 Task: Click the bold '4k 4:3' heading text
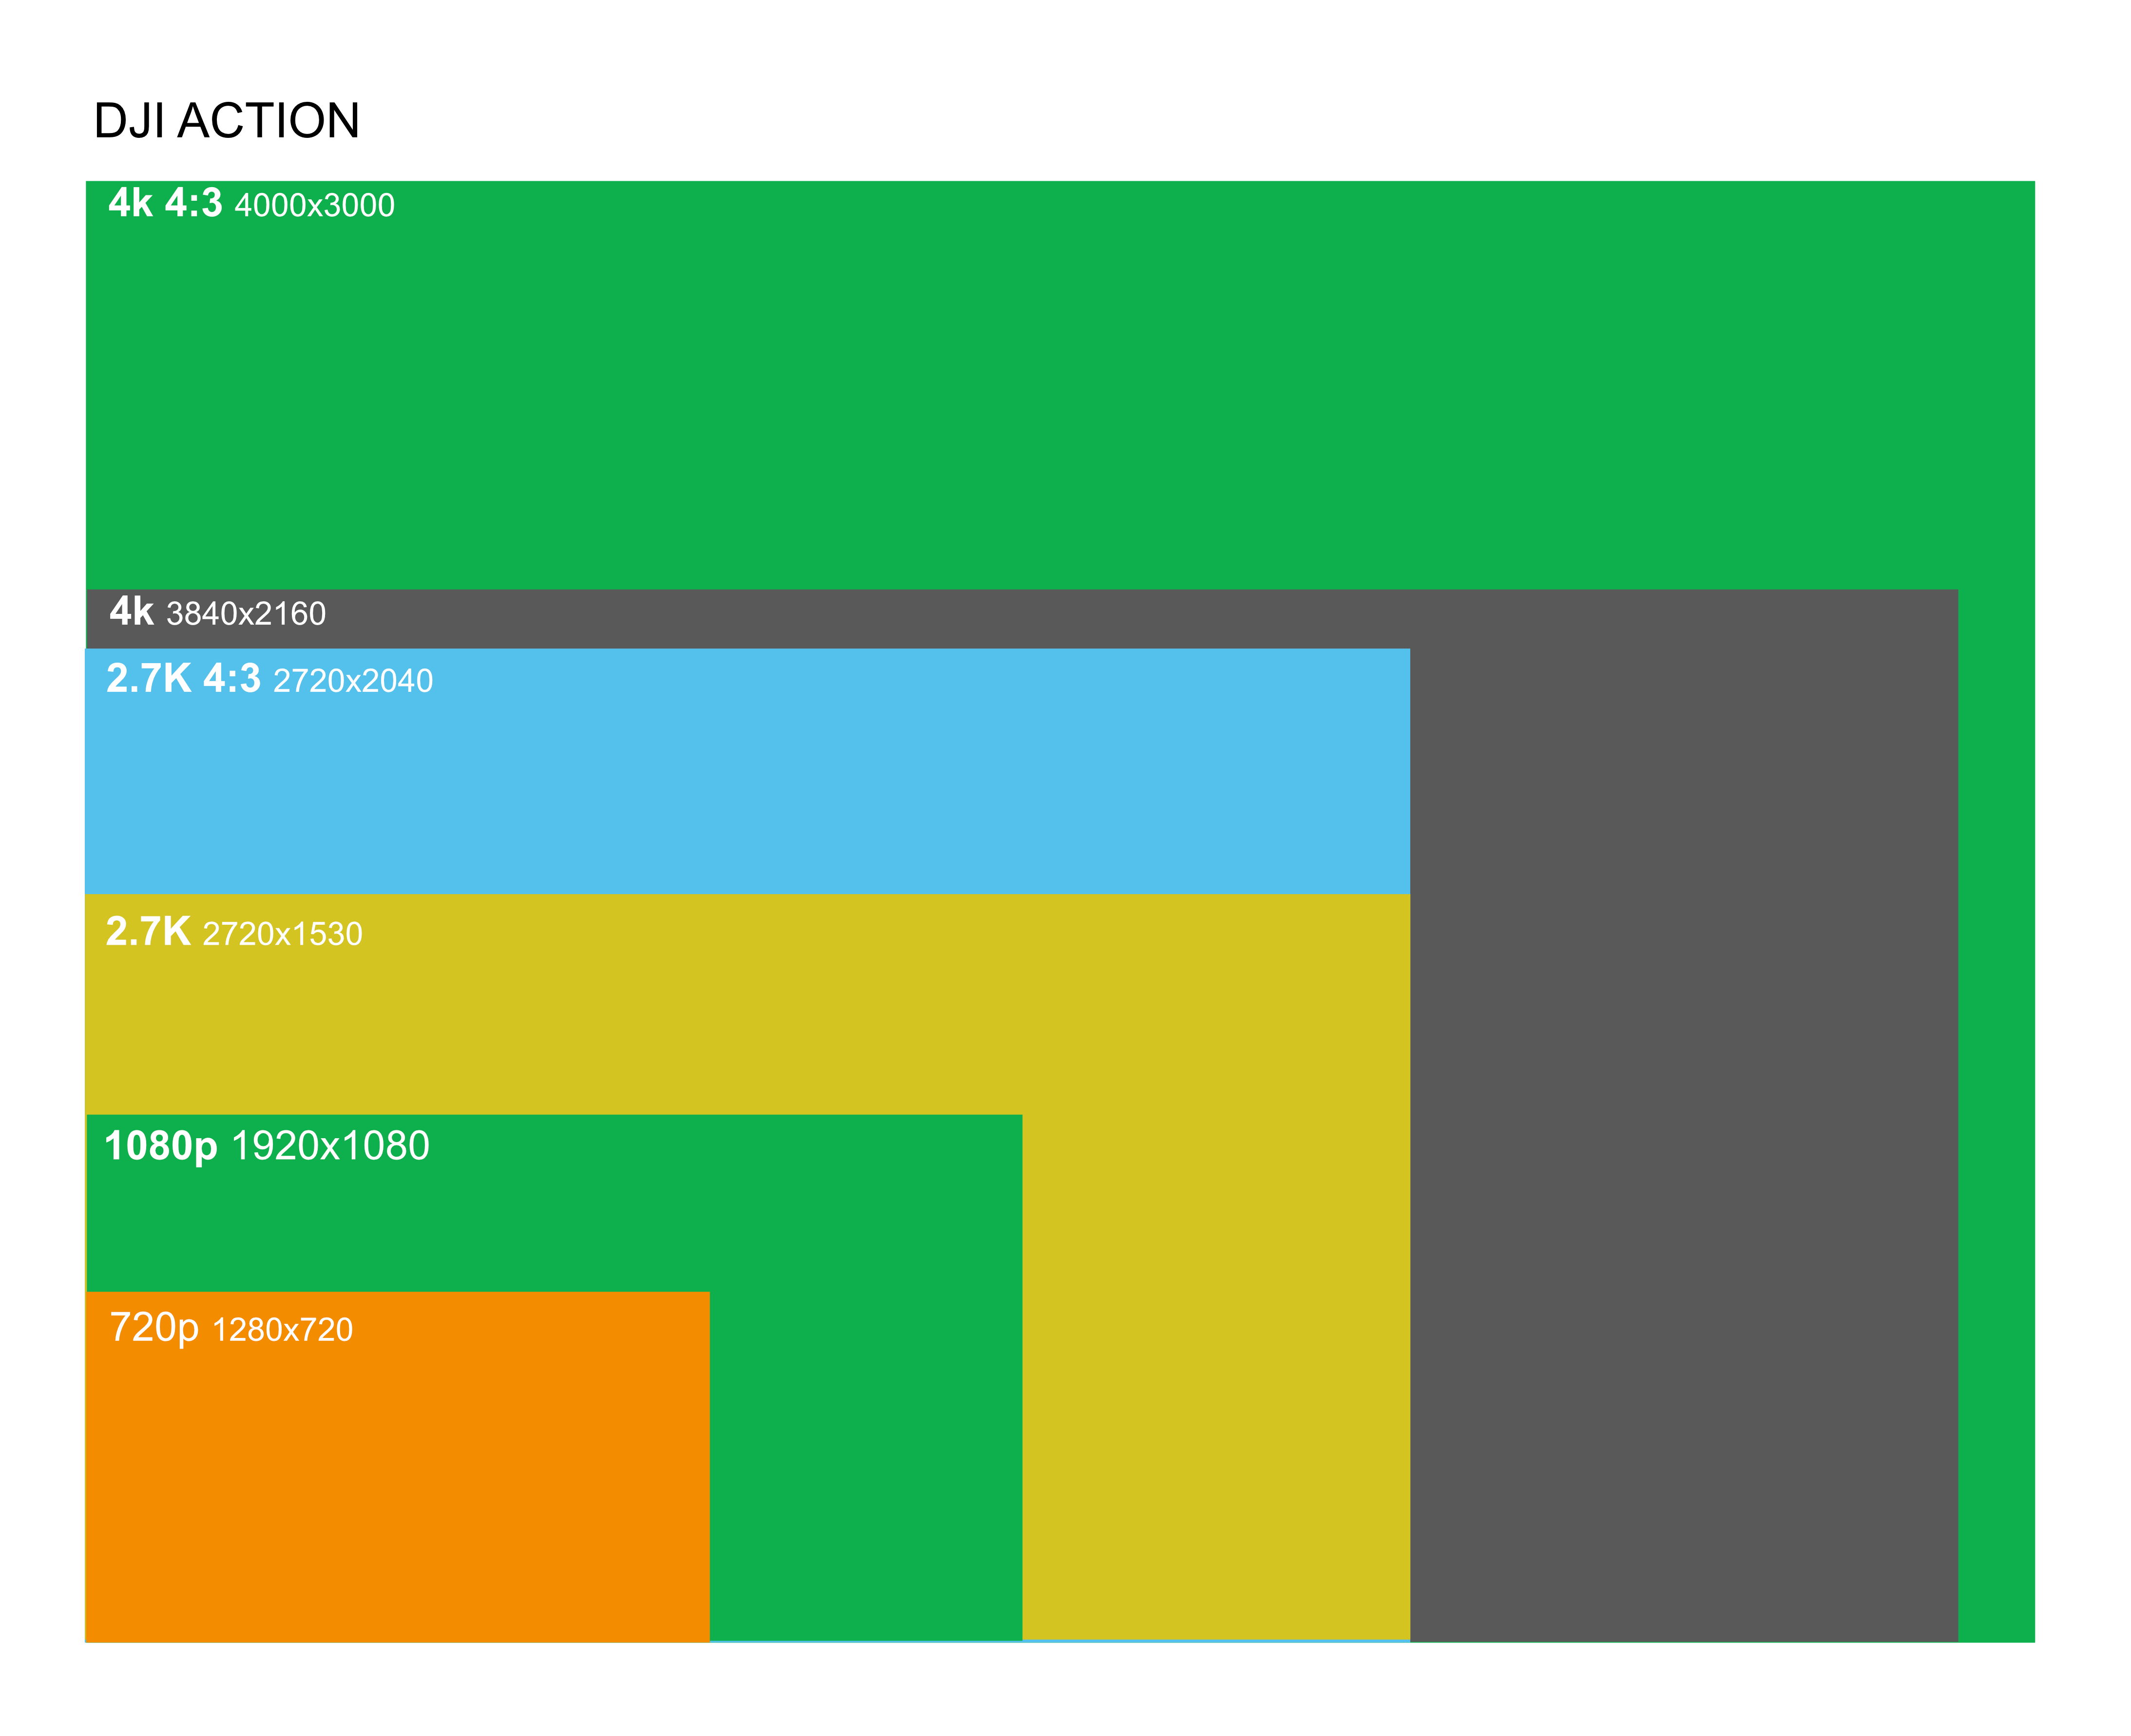165,203
